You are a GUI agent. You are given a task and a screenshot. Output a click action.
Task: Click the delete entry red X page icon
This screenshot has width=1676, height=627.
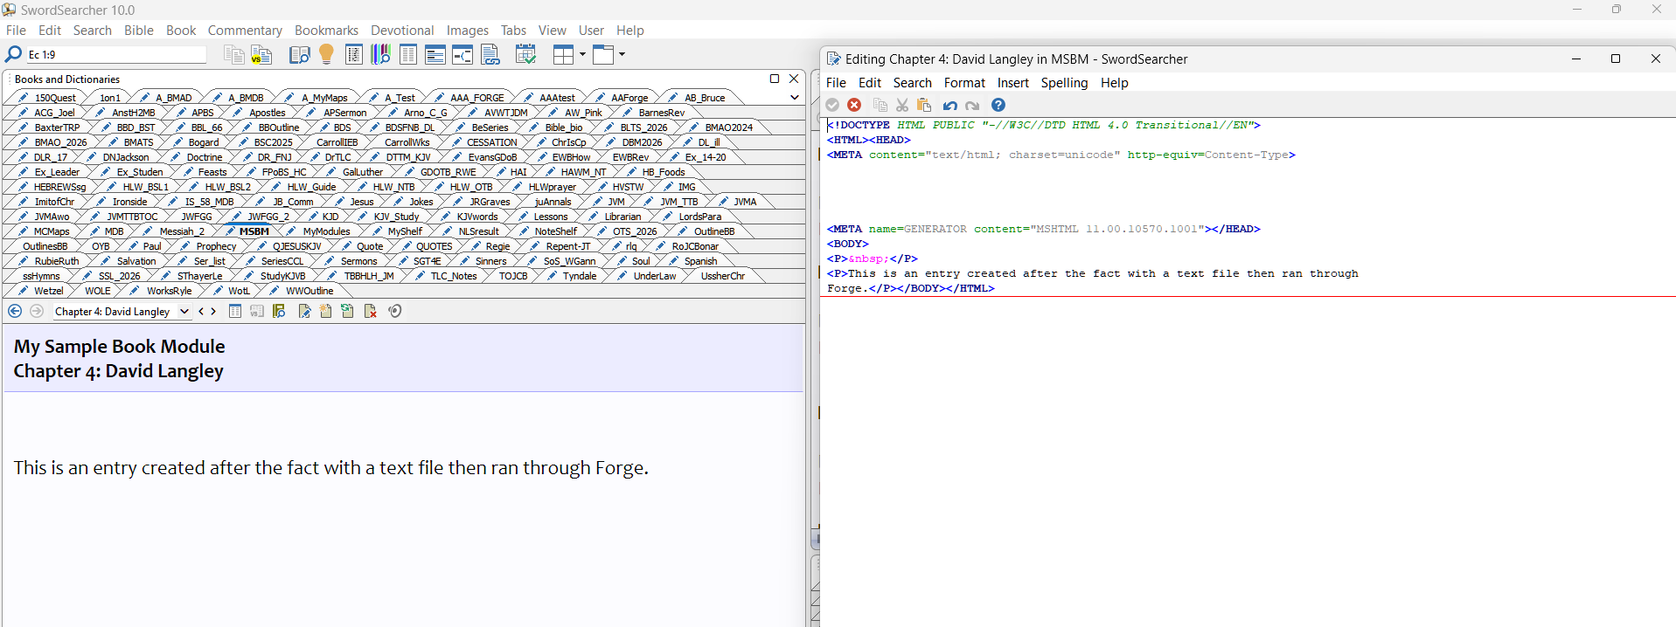point(371,311)
